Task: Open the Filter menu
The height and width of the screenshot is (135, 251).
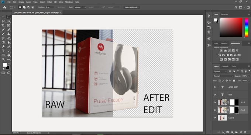Action: click(x=49, y=2)
